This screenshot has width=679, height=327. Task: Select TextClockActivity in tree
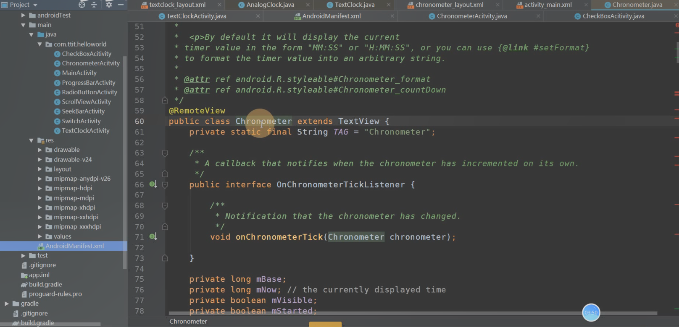click(86, 131)
